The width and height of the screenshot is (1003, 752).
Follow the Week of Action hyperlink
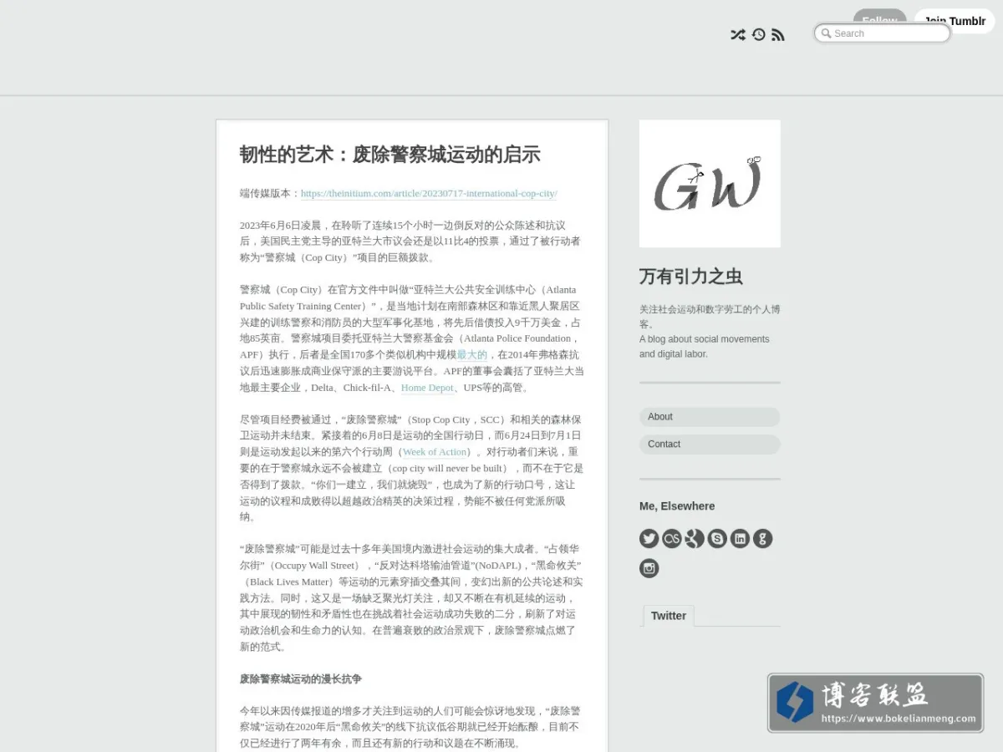click(435, 452)
